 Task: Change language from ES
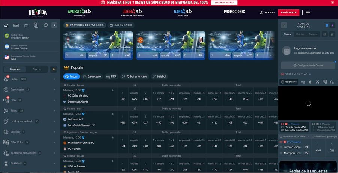308,12
